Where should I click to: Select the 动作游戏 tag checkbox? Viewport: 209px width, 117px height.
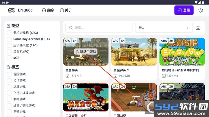(9, 80)
